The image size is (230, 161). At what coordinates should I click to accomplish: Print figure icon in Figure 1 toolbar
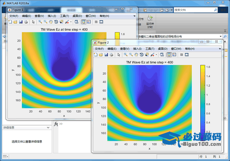(26, 22)
